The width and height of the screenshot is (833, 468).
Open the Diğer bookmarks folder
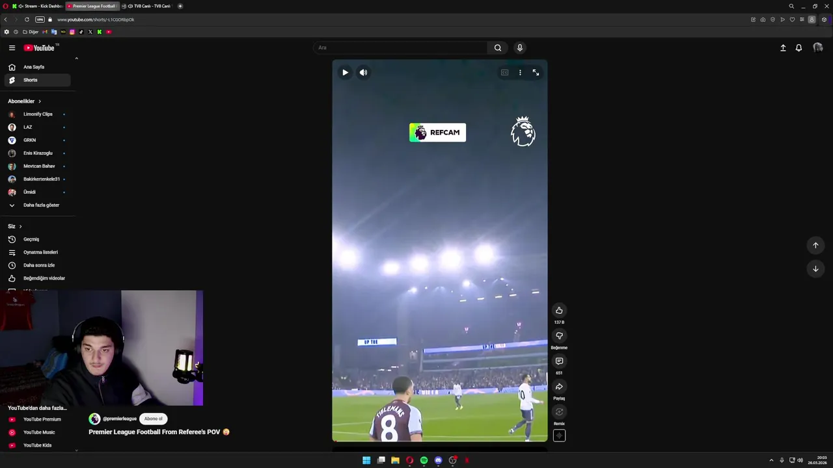pyautogui.click(x=31, y=32)
